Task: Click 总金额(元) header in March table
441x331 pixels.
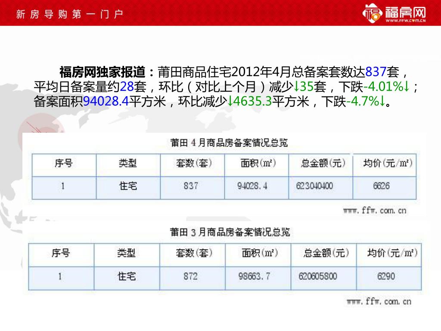Action: pyautogui.click(x=326, y=253)
